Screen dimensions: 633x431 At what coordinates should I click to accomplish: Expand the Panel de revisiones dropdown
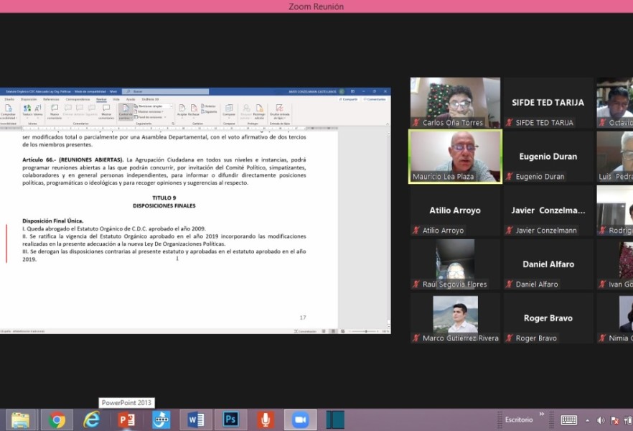pos(149,117)
